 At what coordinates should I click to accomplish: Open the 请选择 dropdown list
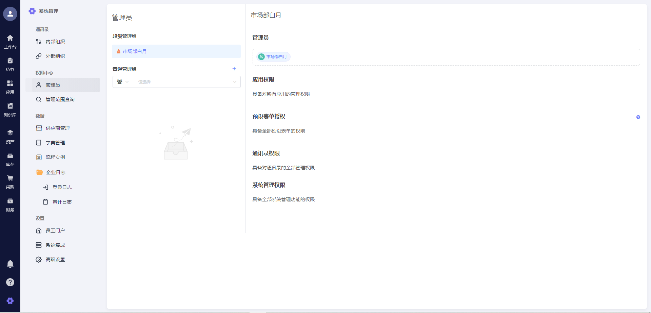point(186,82)
